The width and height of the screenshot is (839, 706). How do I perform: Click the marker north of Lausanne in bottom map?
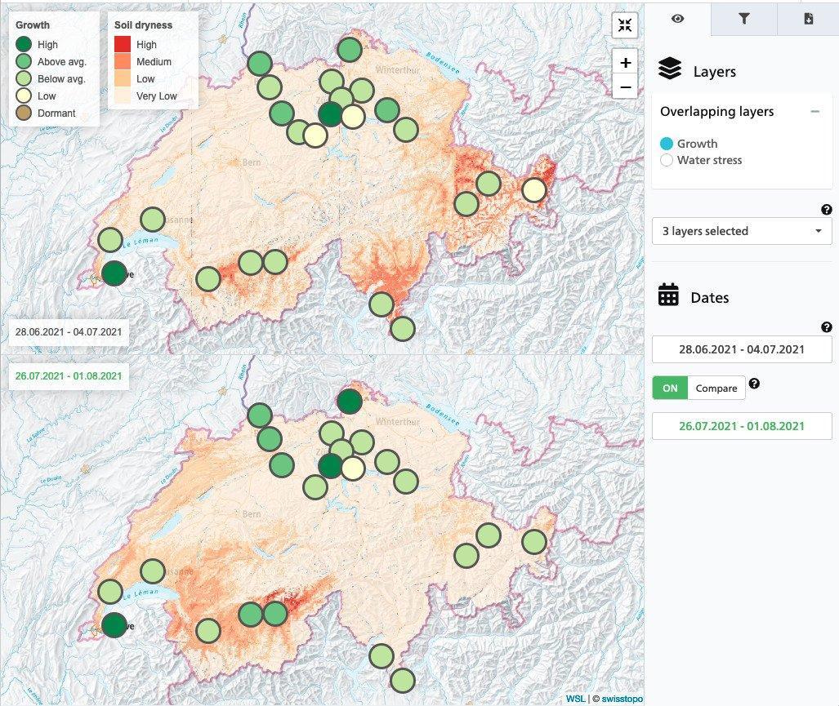click(x=153, y=571)
